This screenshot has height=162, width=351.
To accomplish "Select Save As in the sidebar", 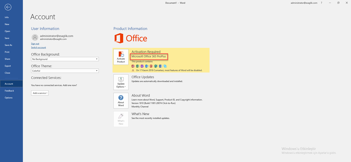I will [x=11, y=45].
